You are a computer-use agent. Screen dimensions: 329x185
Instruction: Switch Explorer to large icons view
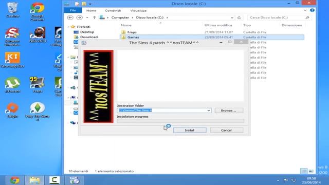311,171
